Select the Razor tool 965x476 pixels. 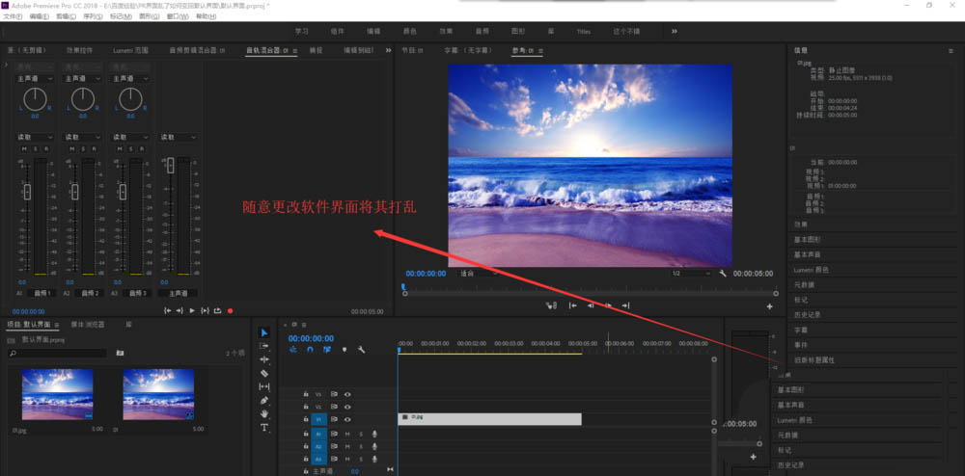click(264, 373)
